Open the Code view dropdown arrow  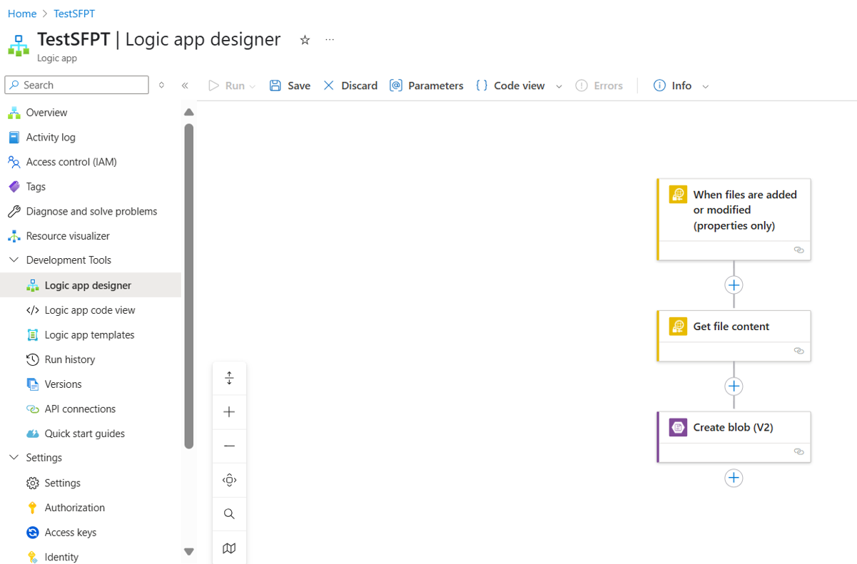559,86
